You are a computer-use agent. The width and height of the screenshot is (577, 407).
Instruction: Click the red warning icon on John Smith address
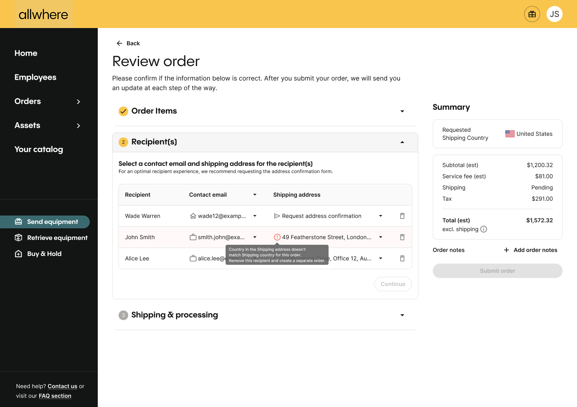click(x=277, y=237)
